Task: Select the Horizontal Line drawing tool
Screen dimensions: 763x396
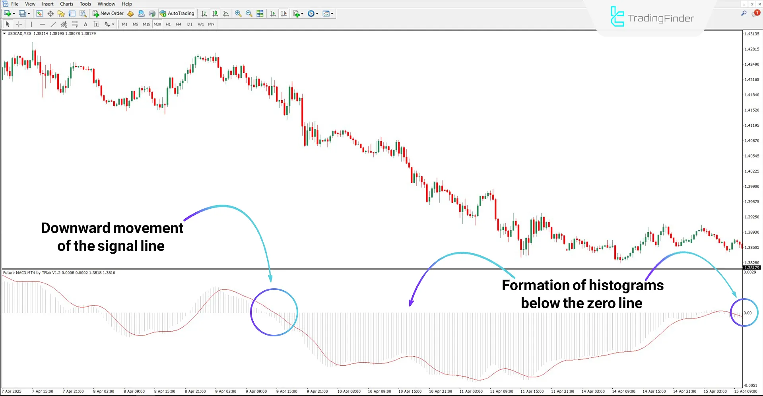Action: coord(43,24)
